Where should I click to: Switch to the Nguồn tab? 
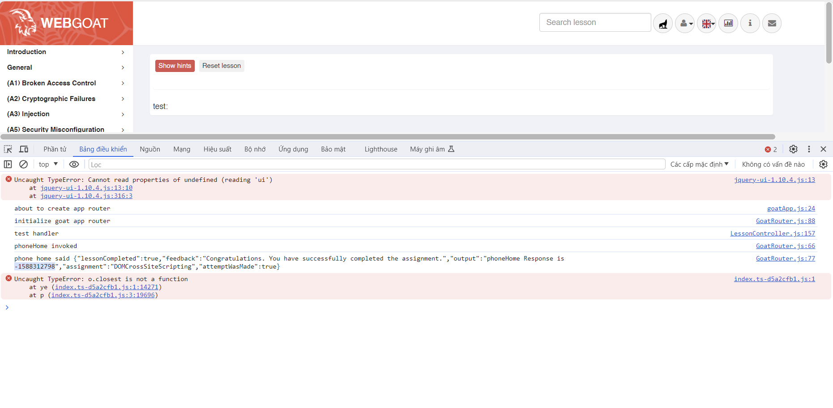[x=150, y=149]
